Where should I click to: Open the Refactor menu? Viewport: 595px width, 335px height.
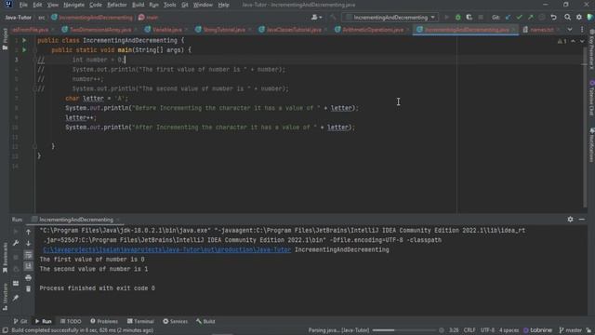coord(117,5)
